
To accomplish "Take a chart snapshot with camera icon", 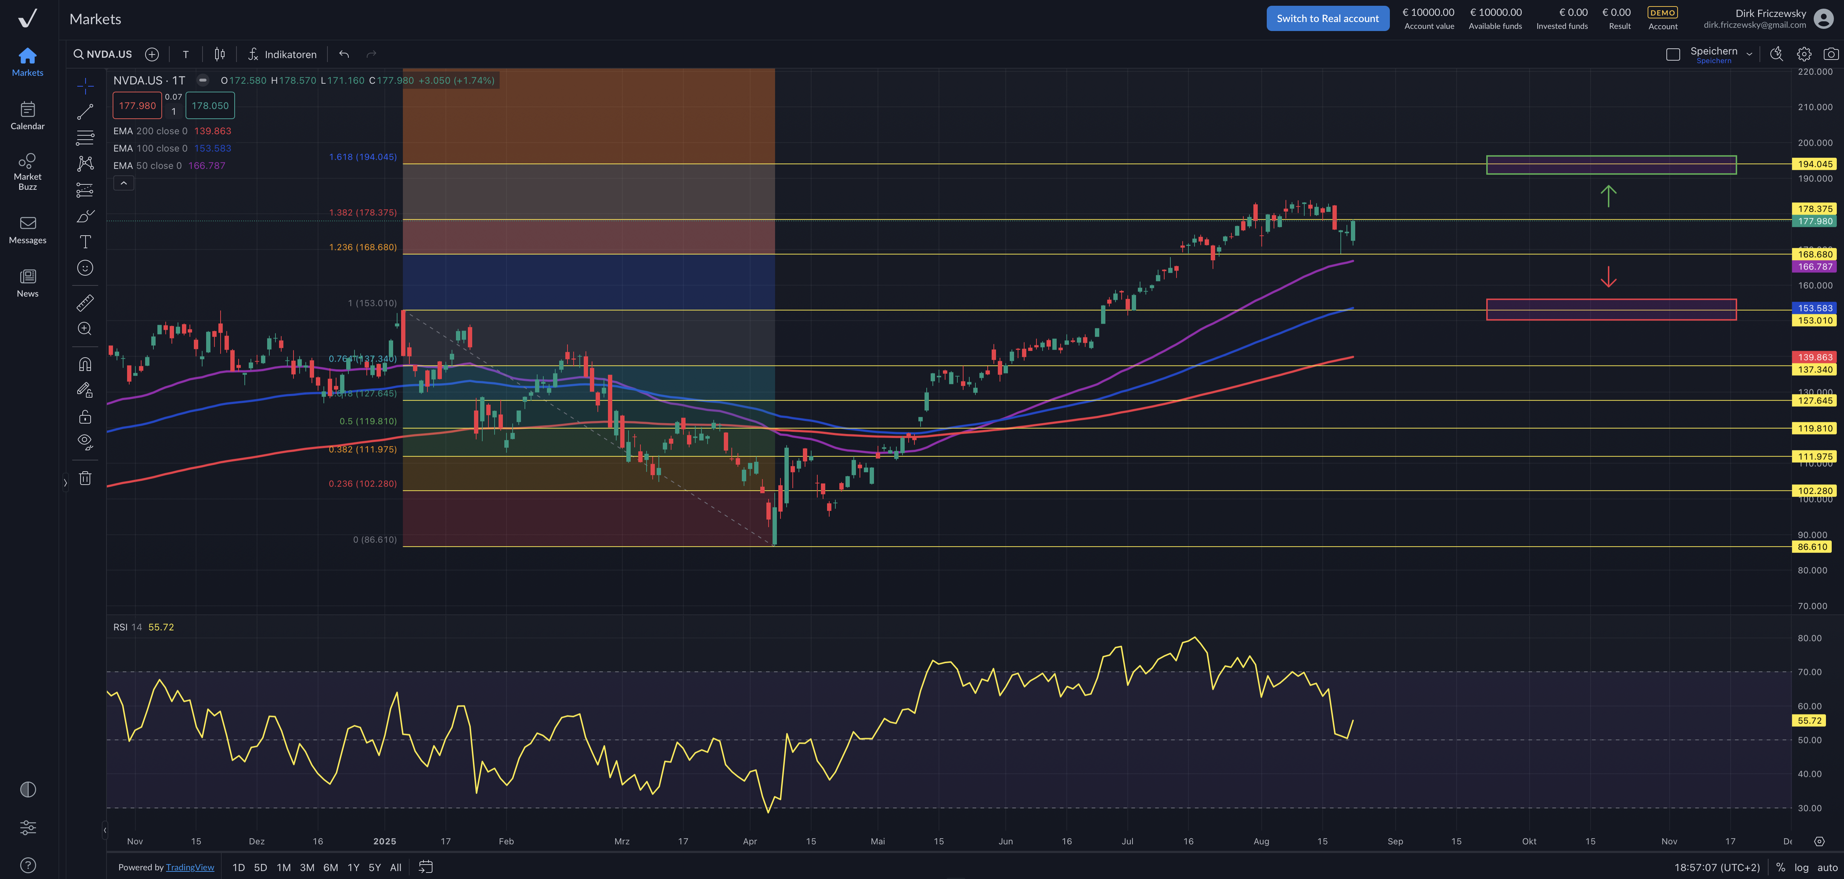I will 1830,54.
